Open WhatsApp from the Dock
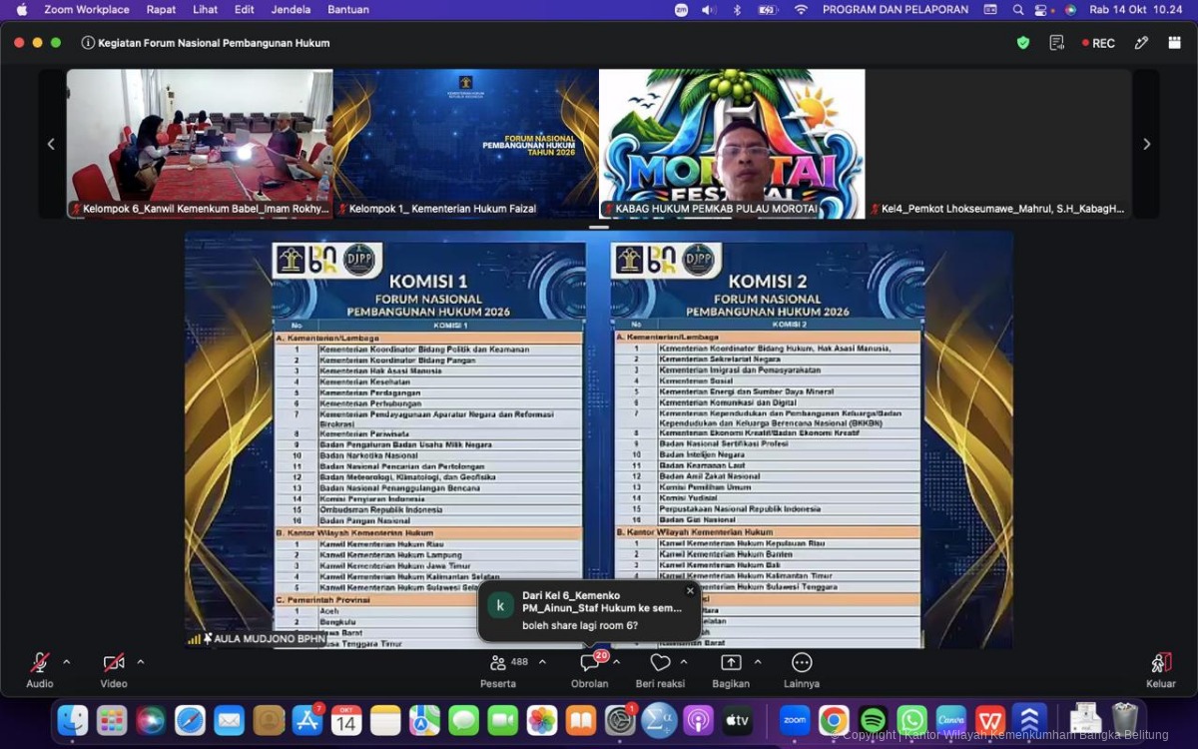This screenshot has height=749, width=1198. coord(911,719)
